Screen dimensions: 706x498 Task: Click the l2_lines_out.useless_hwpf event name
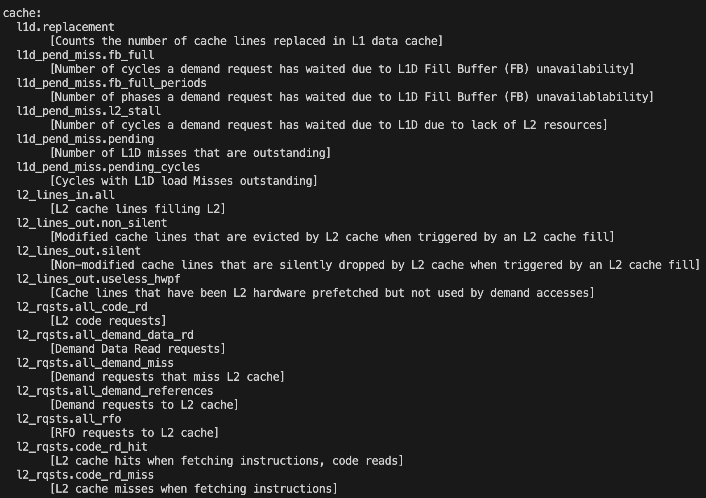(x=98, y=279)
